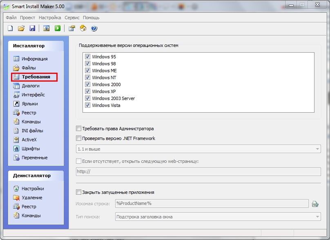Click the Build installer toolbar icon
Image resolution: width=330 pixels, height=240 pixels.
46,28
